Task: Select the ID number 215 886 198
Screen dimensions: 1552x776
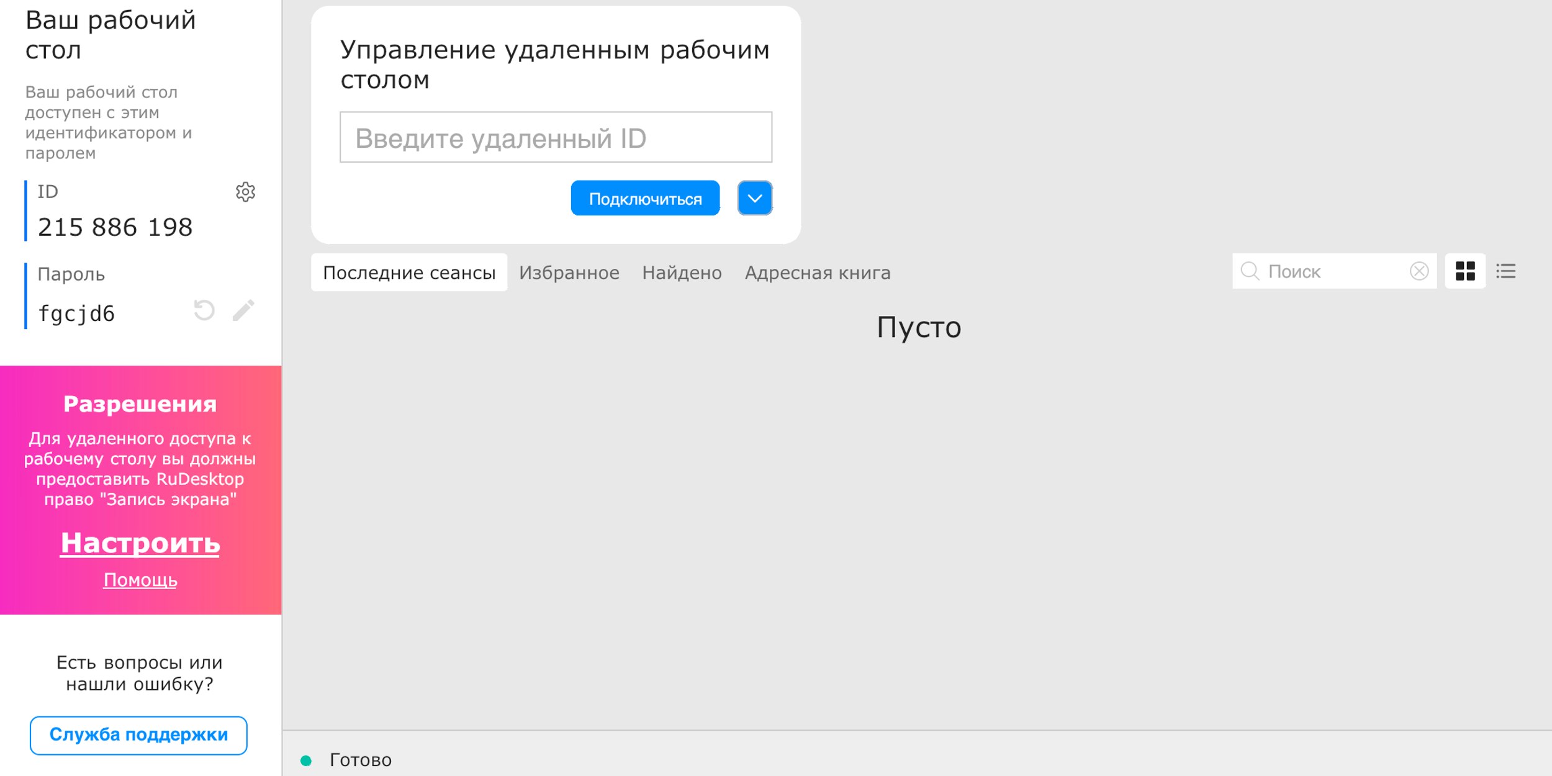Action: [115, 227]
